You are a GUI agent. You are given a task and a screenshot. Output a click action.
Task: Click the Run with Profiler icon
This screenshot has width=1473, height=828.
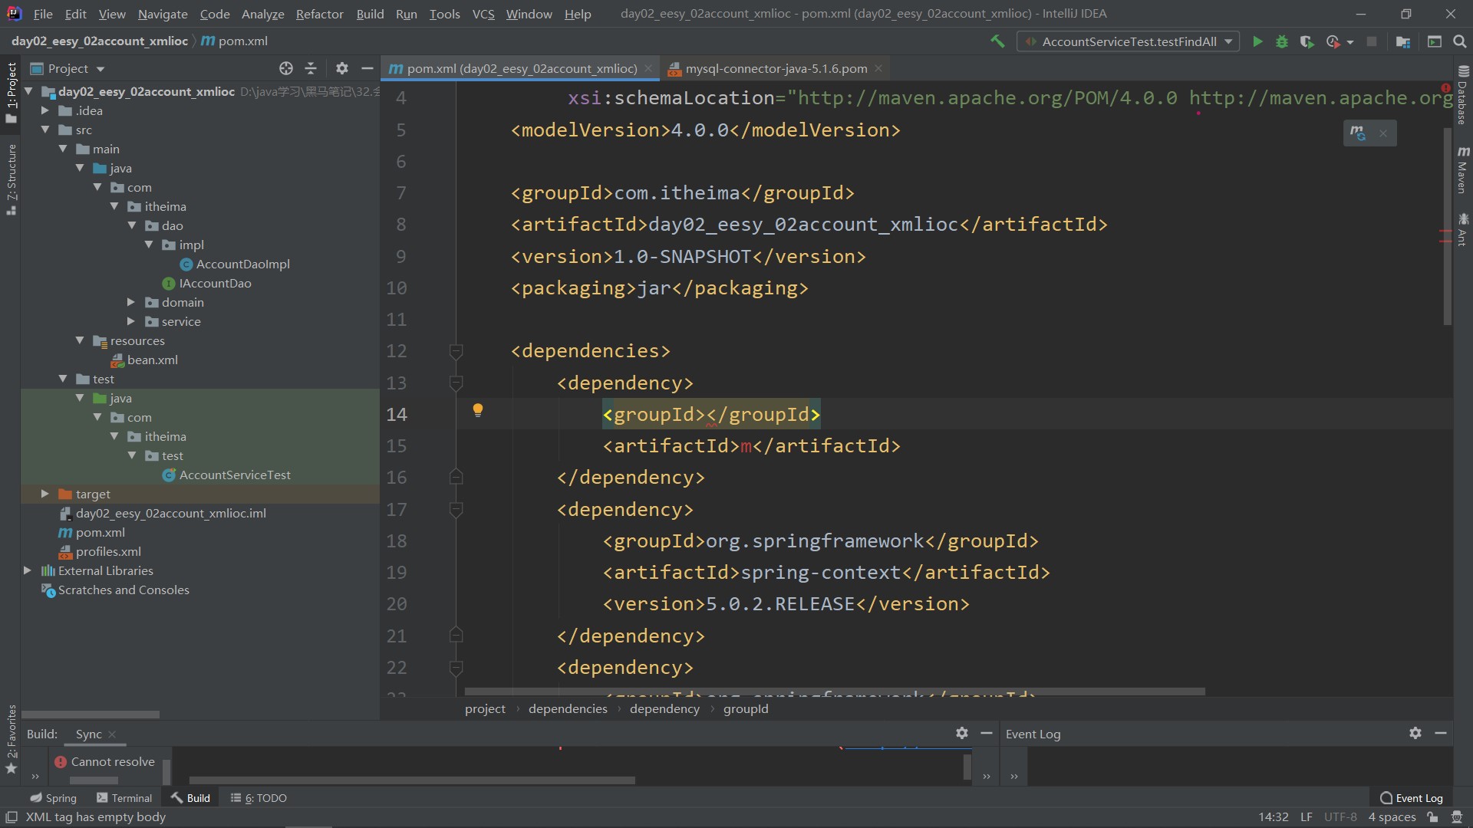pyautogui.click(x=1333, y=41)
